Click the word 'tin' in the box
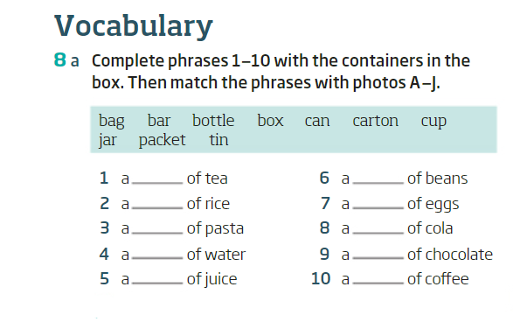 pyautogui.click(x=218, y=140)
